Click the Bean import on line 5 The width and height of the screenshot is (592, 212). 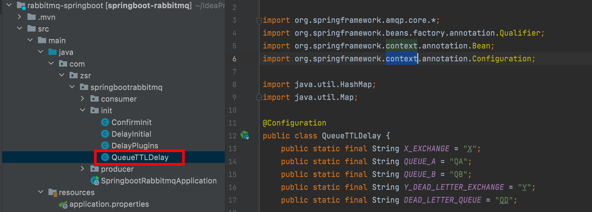coord(481,46)
